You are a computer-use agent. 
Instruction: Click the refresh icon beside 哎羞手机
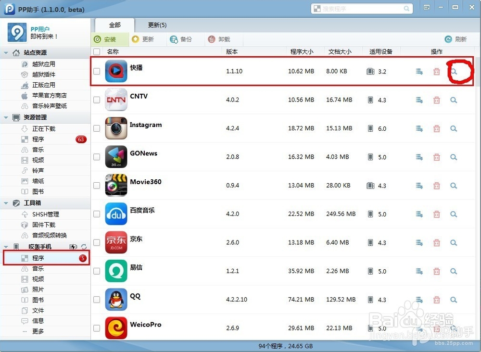84,247
